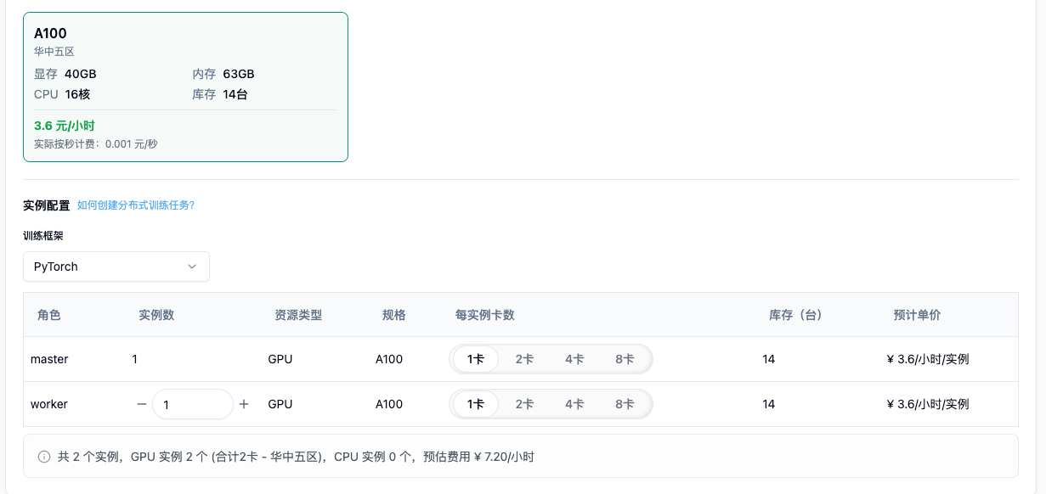Click the 角色 column header
Viewport: 1046px width, 494px height.
click(x=49, y=315)
